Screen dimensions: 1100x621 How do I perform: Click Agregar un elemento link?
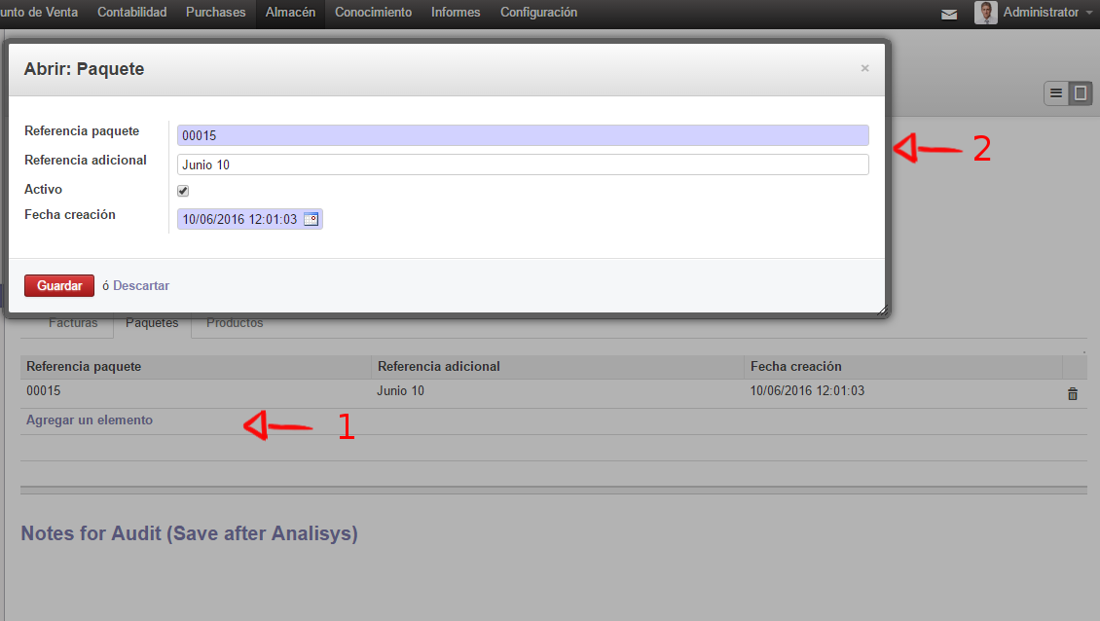point(90,420)
